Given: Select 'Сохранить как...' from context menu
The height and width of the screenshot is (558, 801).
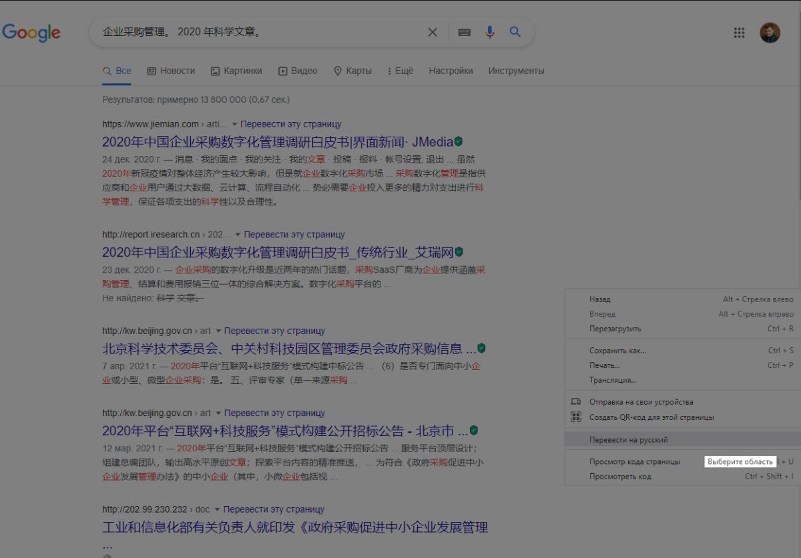Looking at the screenshot, I should click(x=682, y=351).
